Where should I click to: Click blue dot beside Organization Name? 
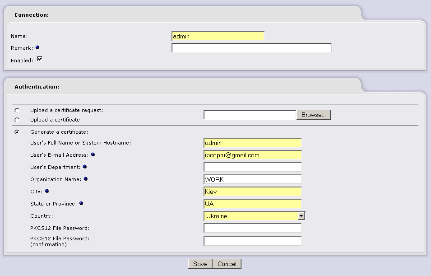[x=86, y=179]
